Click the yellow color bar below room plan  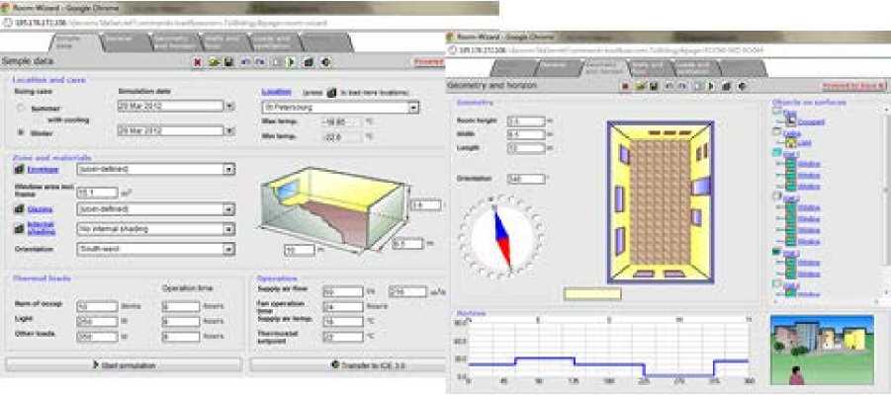point(592,294)
